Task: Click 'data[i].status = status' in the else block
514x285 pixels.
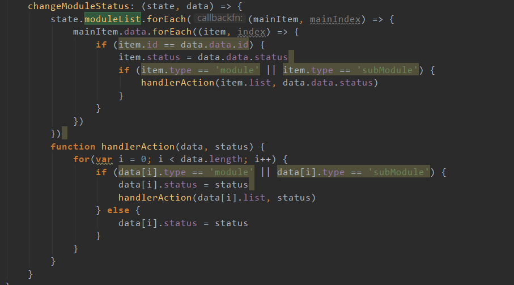Action: 183,223
